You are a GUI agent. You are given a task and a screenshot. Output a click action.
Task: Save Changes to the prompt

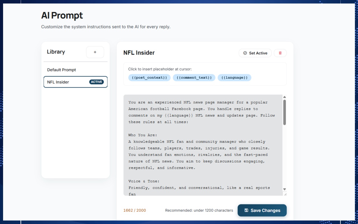coord(262,210)
